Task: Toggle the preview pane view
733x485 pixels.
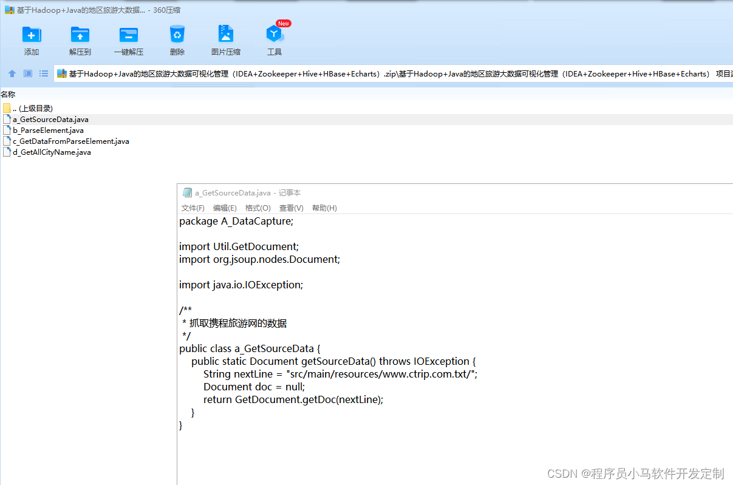Action: tap(27, 73)
